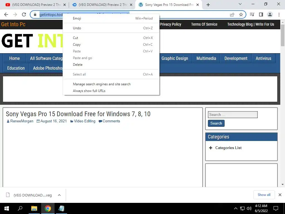The width and height of the screenshot is (285, 214).
Task: Open All Software Categories nav item
Action: coord(46,59)
